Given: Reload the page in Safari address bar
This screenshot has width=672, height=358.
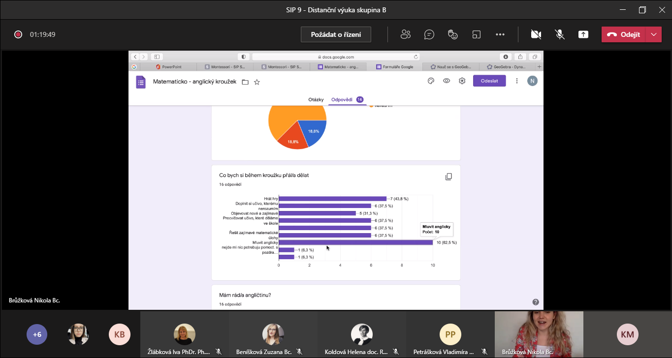Looking at the screenshot, I should point(416,57).
